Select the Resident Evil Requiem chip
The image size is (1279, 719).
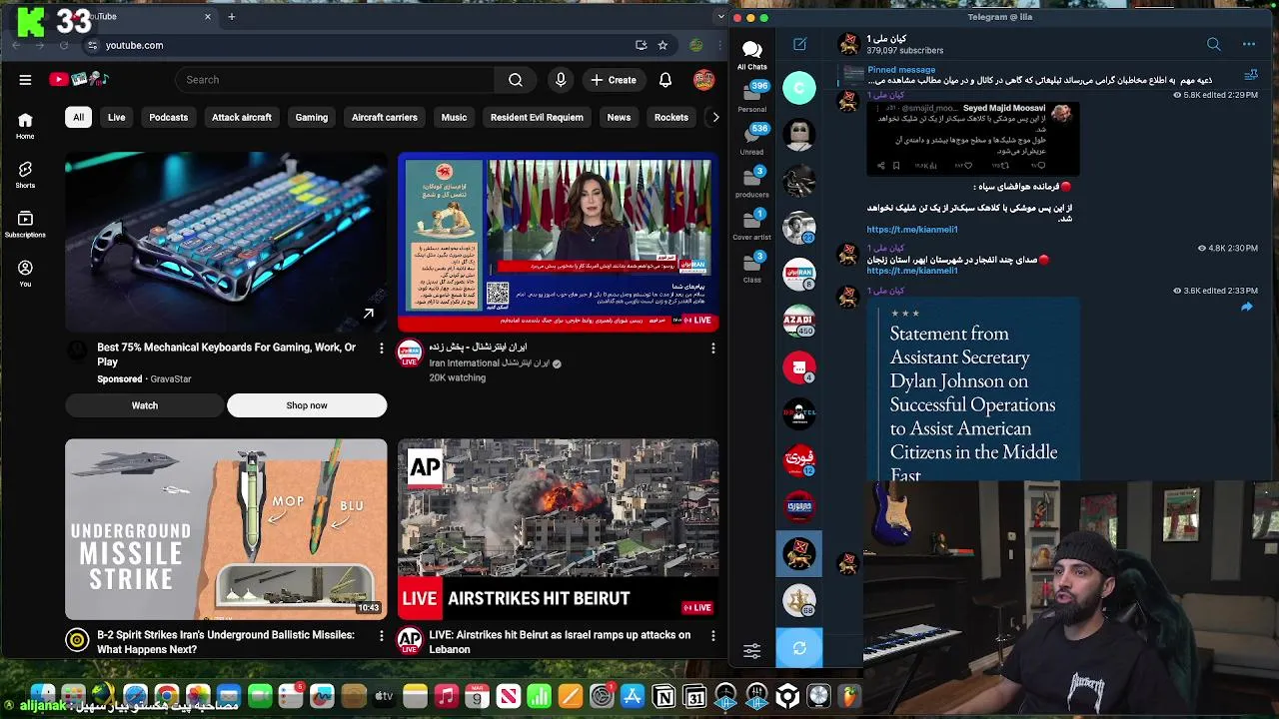[537, 117]
